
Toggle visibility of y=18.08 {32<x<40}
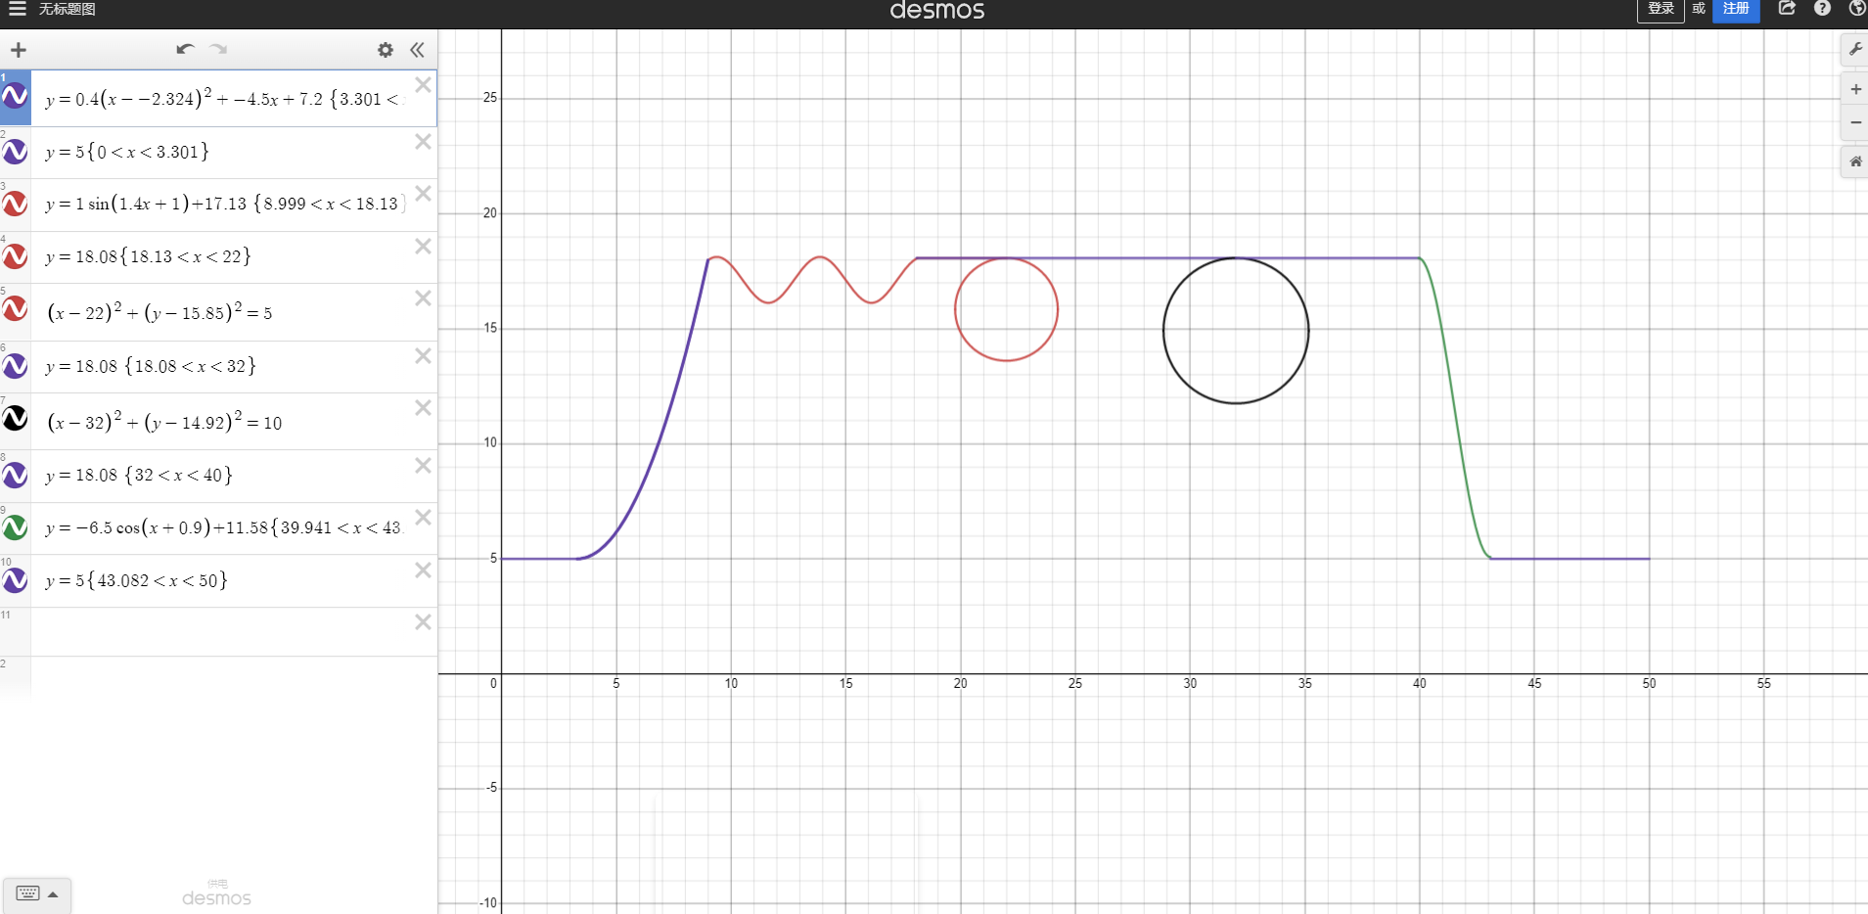(x=15, y=476)
